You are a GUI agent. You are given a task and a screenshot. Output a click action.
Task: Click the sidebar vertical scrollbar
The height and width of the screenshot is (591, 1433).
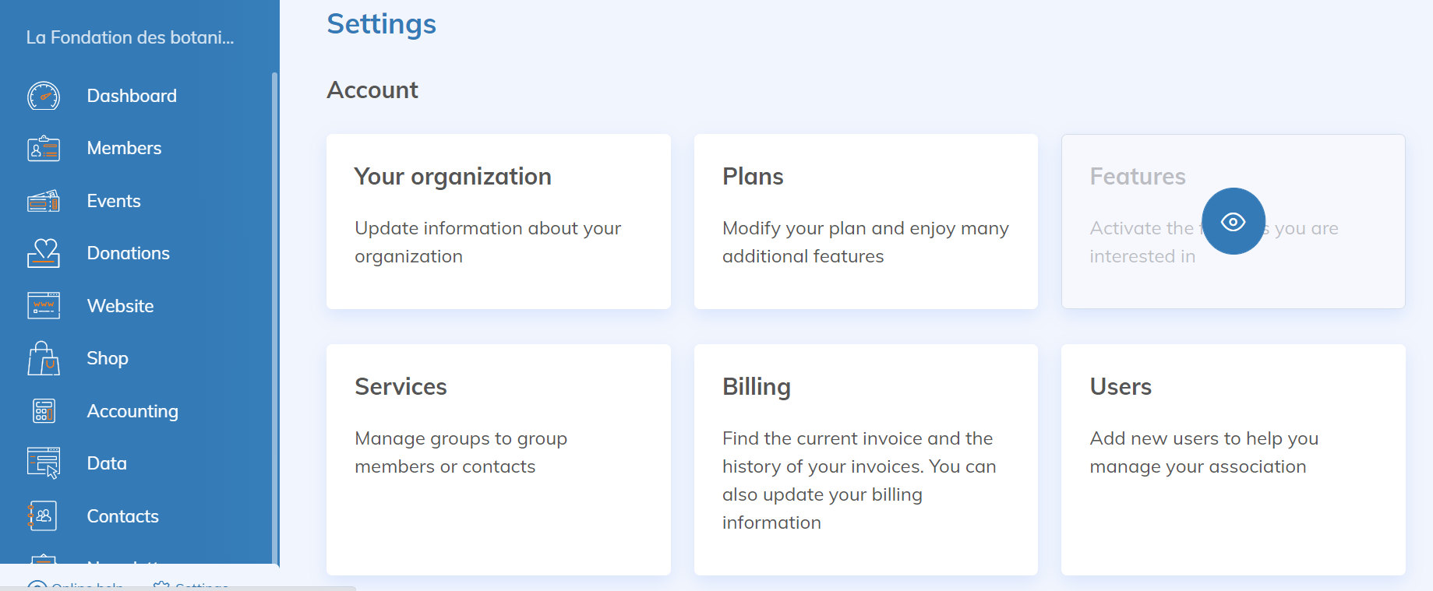click(274, 311)
